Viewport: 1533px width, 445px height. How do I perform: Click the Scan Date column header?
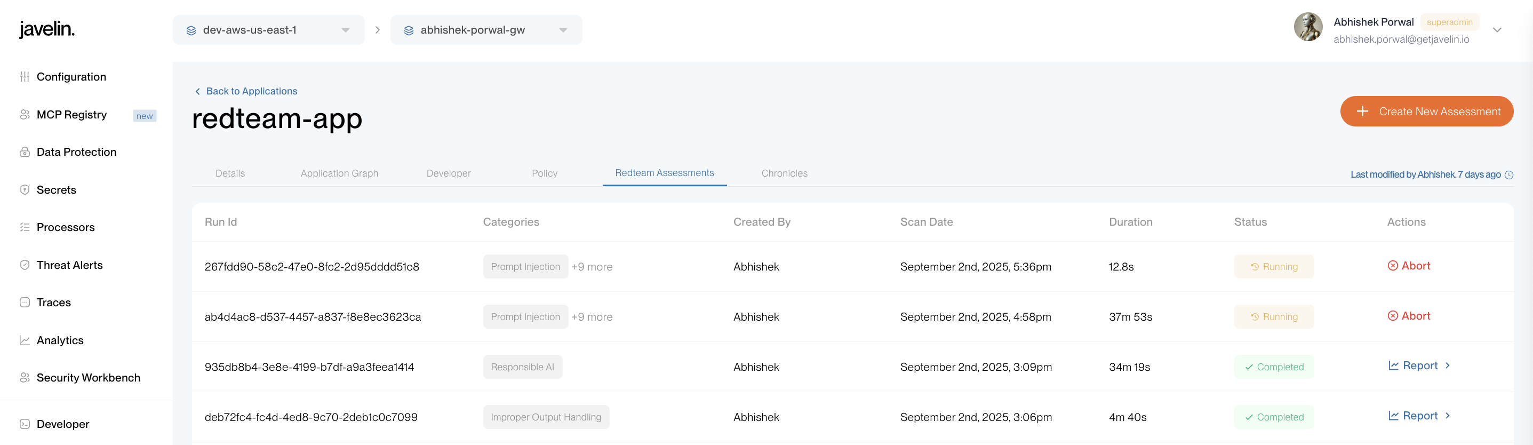tap(926, 222)
